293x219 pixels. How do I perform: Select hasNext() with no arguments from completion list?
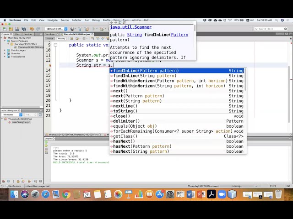pyautogui.click(x=177, y=141)
